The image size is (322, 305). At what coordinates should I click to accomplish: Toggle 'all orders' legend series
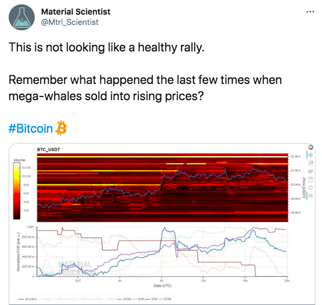pos(28,299)
